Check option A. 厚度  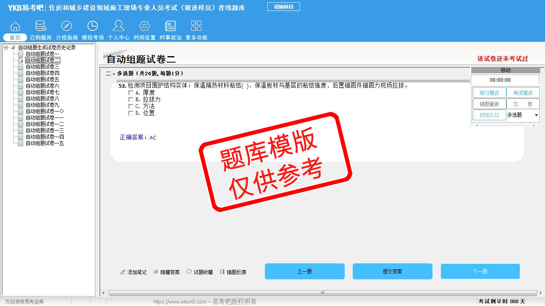coord(131,92)
